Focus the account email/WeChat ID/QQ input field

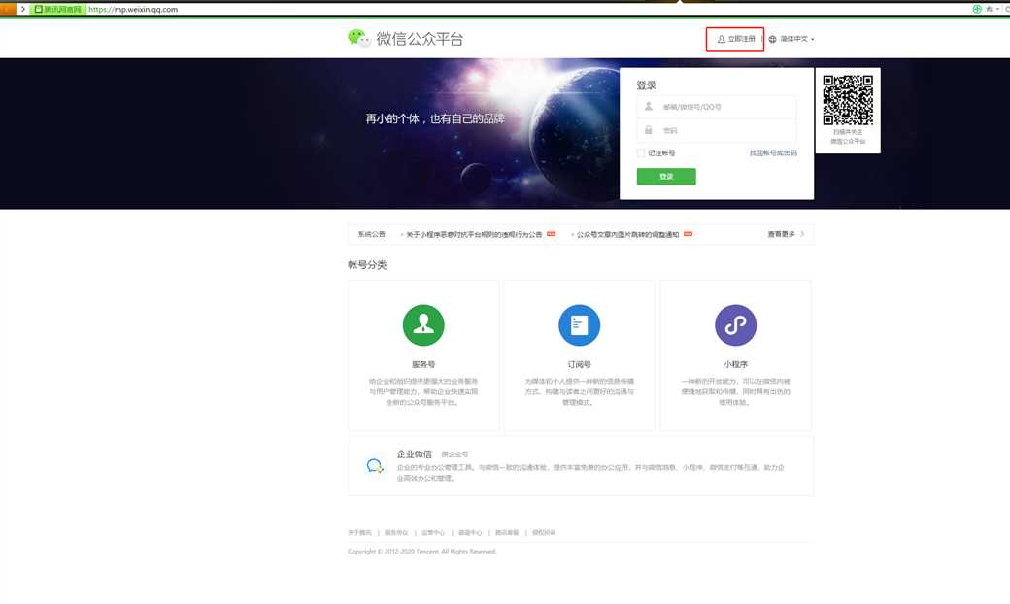[x=717, y=107]
